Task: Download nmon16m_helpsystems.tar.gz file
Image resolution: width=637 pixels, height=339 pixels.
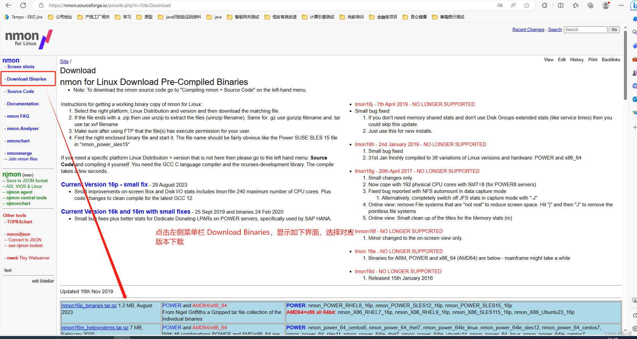Action: [x=95, y=328]
